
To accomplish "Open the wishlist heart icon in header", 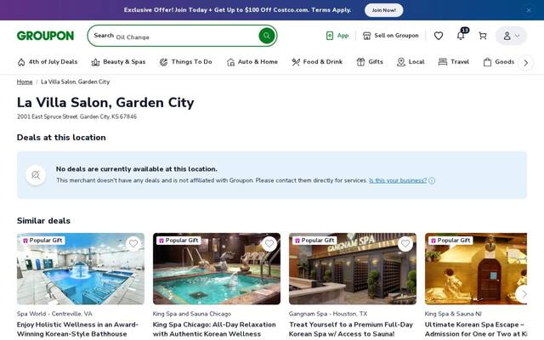I will 439,36.
